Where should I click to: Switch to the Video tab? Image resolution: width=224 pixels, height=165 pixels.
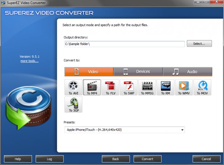[89, 71]
